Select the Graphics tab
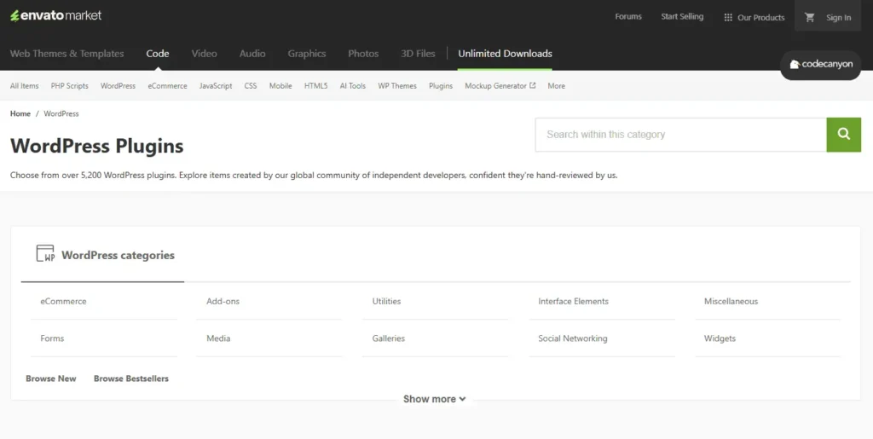 [x=307, y=54]
